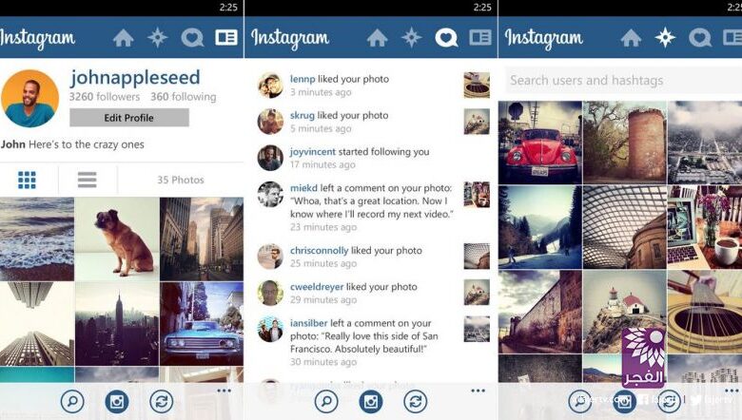Open joyvincent's profile from the notification
Viewport: 742px width, 420px height.
313,152
